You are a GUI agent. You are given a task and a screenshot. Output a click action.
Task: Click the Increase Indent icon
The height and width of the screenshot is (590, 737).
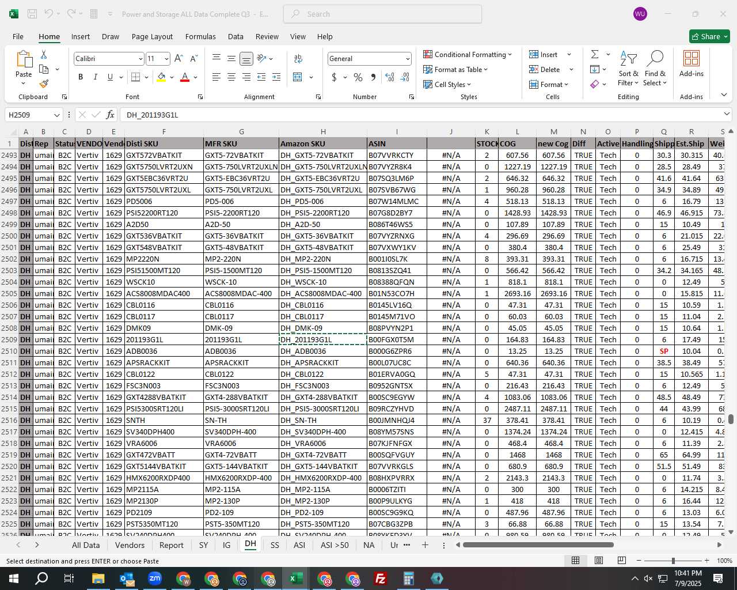(276, 77)
